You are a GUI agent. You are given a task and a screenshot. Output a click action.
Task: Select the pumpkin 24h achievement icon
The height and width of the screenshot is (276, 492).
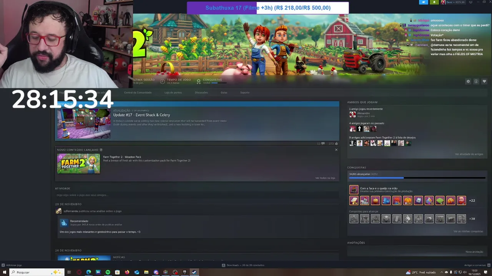pos(407,200)
